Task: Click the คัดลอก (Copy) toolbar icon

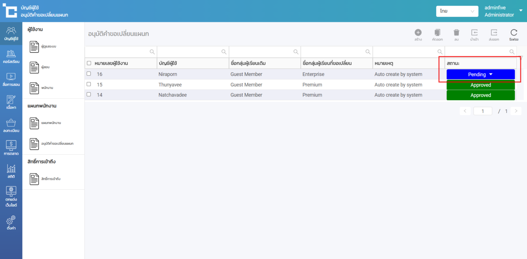Action: tap(437, 33)
